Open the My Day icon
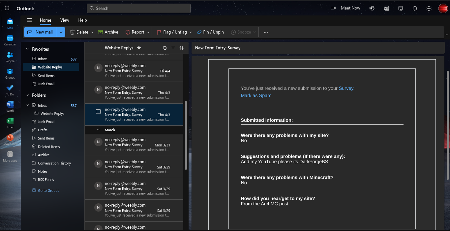450x231 pixels. click(401, 8)
